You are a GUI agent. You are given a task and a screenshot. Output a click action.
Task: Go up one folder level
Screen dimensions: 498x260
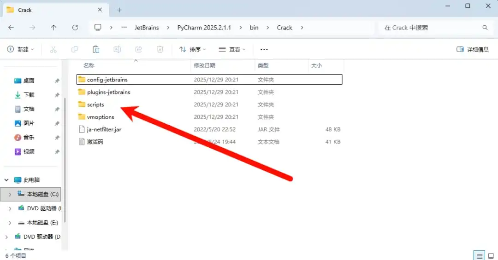pos(53,28)
